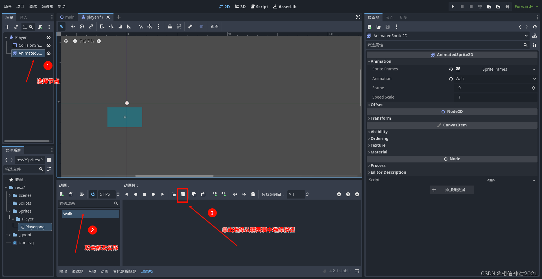Add a new animation in SpriteFrames panel
Image resolution: width=542 pixels, height=279 pixels.
pyautogui.click(x=62, y=194)
